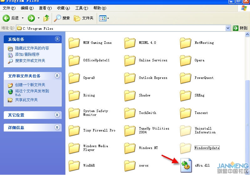Open the forward history dropdown arrow
The image size is (250, 175).
pyautogui.click(x=38, y=18)
